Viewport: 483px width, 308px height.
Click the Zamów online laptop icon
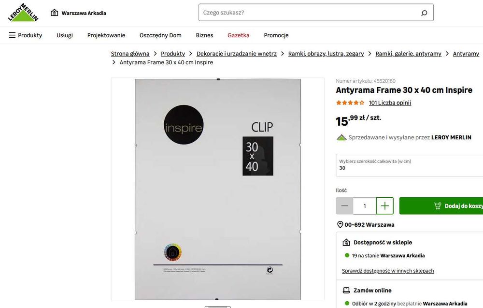click(346, 291)
